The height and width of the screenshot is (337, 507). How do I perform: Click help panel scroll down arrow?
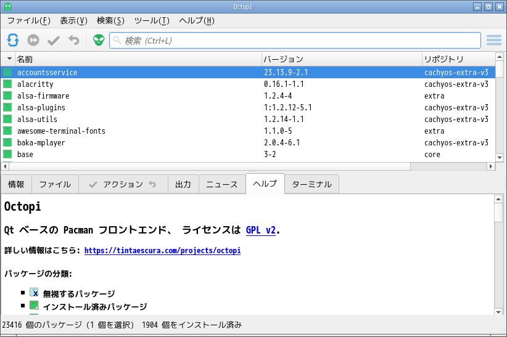tap(498, 312)
